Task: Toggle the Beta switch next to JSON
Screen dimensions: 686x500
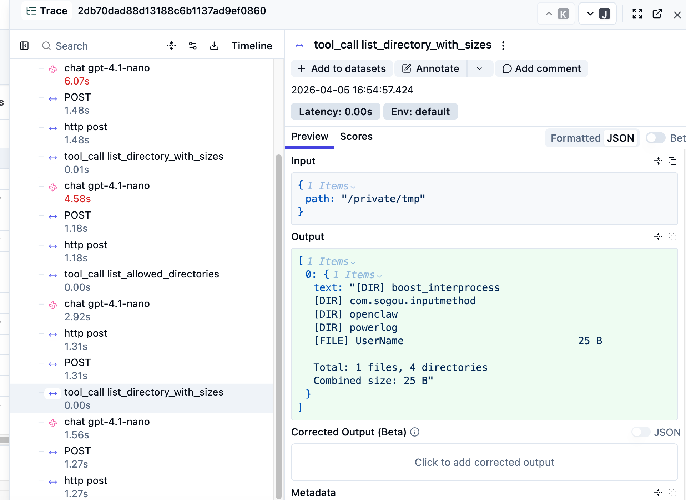Action: tap(655, 138)
